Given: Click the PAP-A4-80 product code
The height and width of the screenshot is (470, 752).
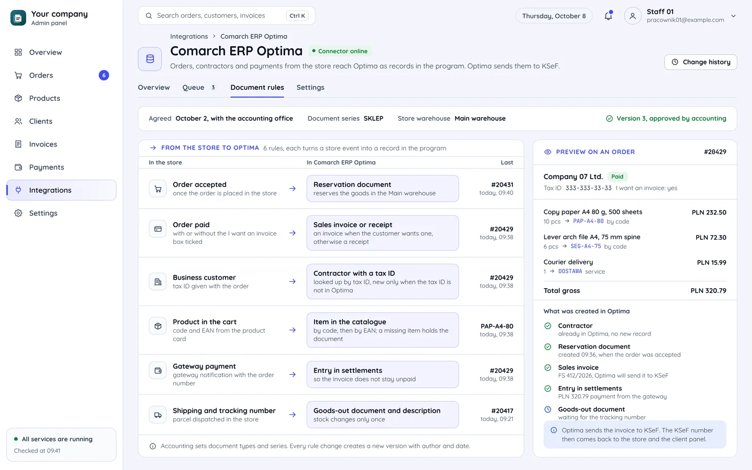Looking at the screenshot, I should [588, 221].
